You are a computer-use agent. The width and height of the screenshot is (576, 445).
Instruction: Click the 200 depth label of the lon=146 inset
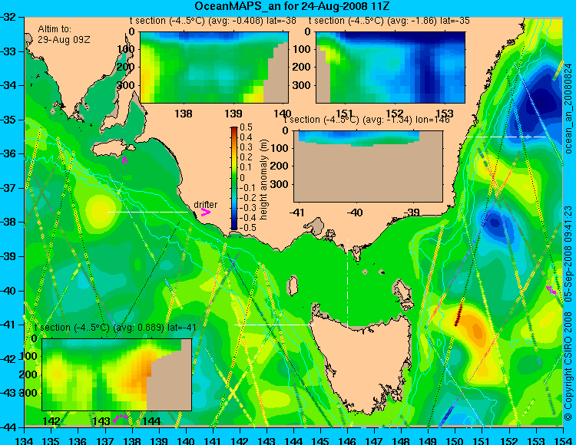pyautogui.click(x=280, y=166)
